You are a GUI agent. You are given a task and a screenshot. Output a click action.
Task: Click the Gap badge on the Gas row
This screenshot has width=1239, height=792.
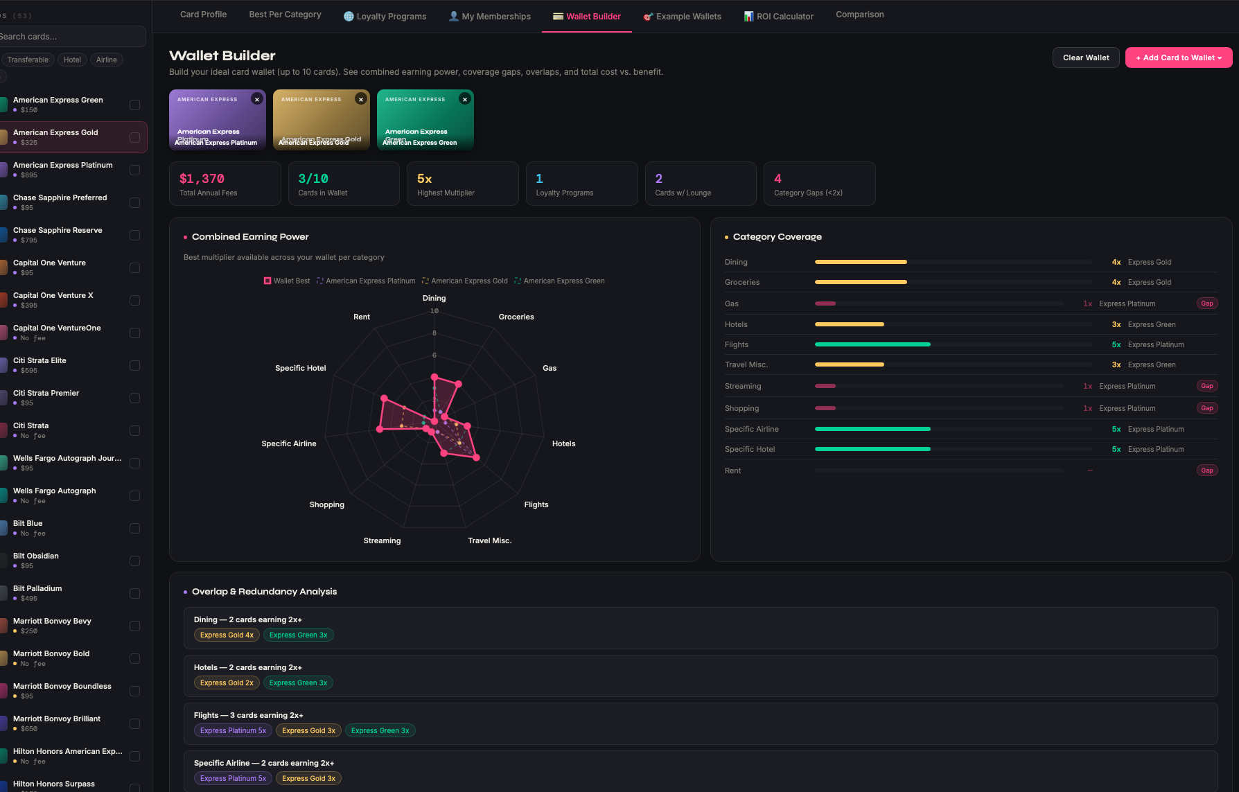1207,303
